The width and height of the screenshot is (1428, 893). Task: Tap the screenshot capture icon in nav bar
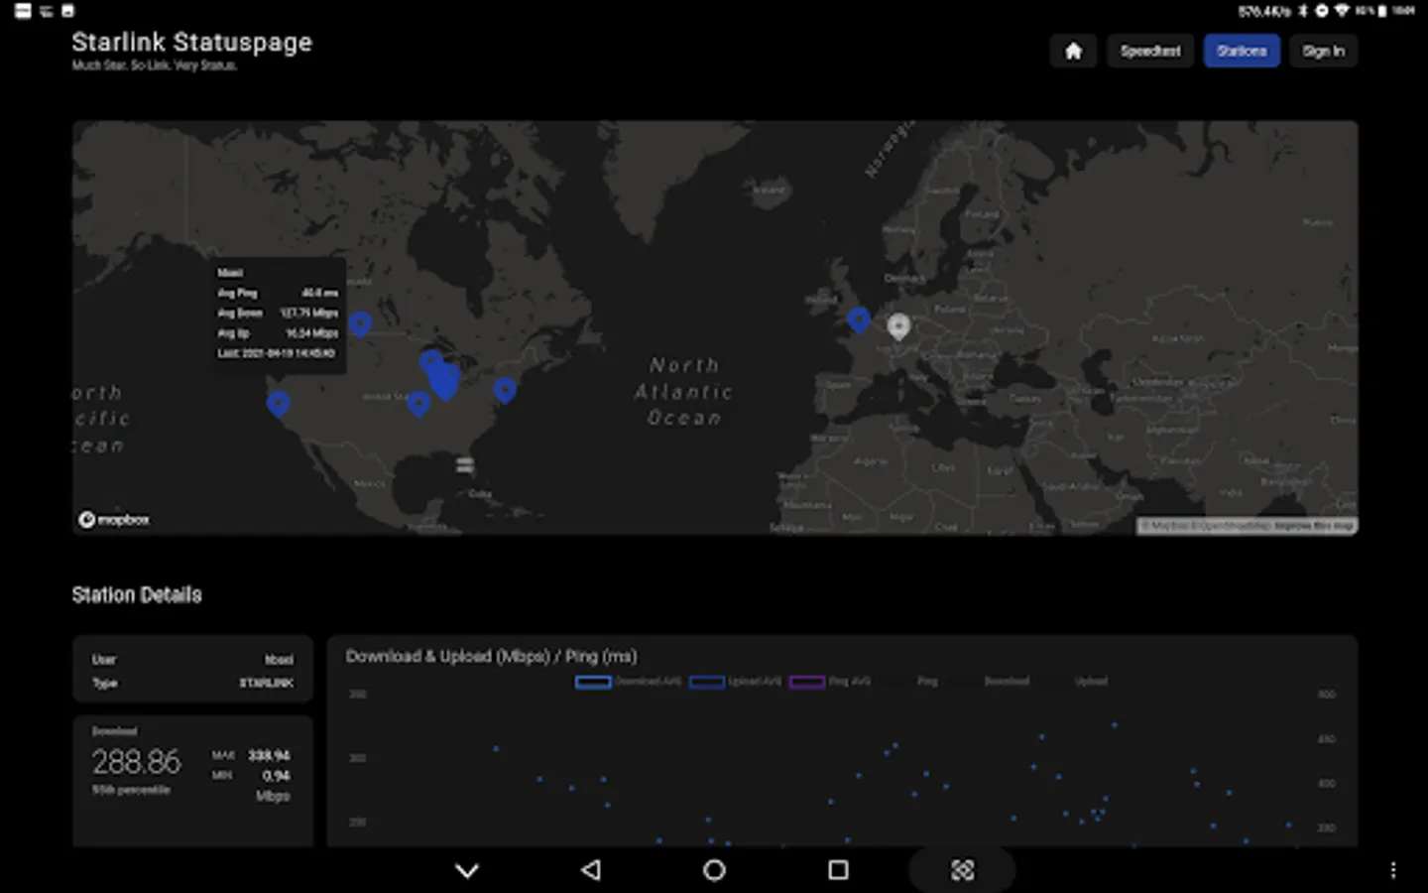(x=962, y=870)
